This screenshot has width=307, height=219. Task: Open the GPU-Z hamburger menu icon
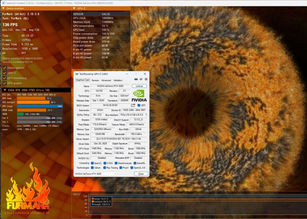click(x=146, y=79)
